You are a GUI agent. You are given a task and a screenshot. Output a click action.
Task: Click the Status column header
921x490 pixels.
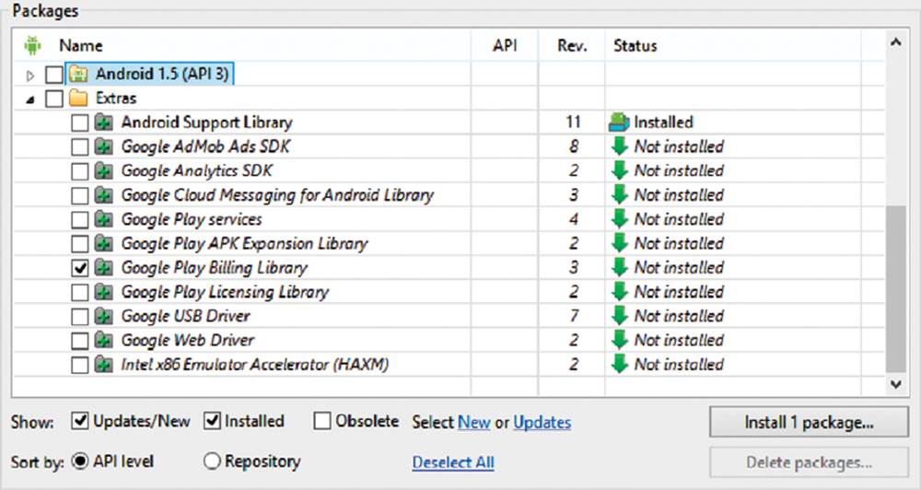[x=635, y=45]
